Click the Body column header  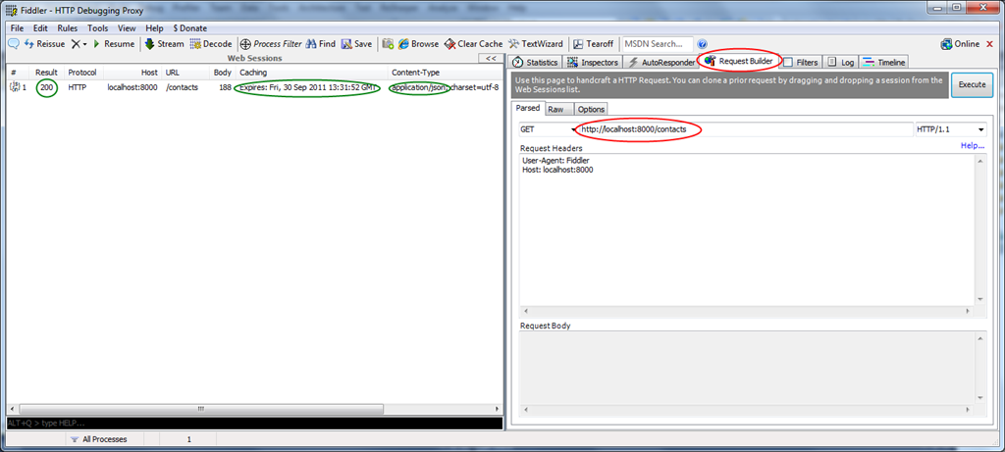tap(223, 73)
